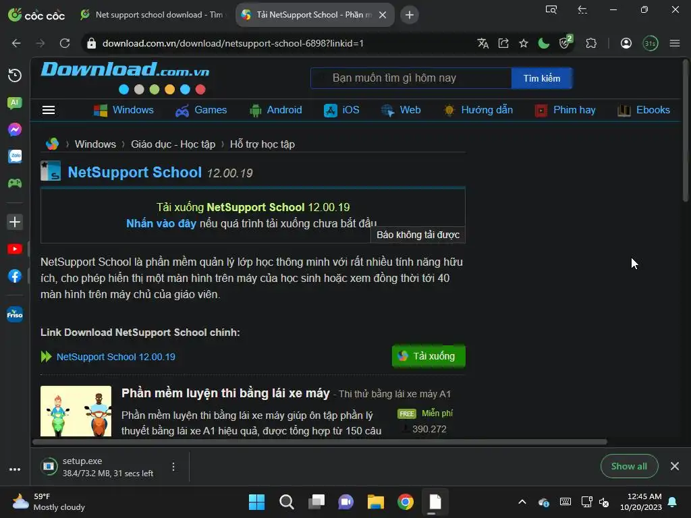Open the Windows breadcrumb link
Viewport: 691px width, 518px height.
pos(95,144)
